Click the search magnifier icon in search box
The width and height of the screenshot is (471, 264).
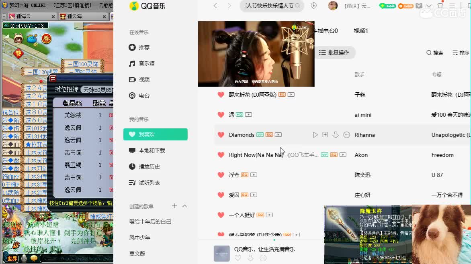coord(298,6)
